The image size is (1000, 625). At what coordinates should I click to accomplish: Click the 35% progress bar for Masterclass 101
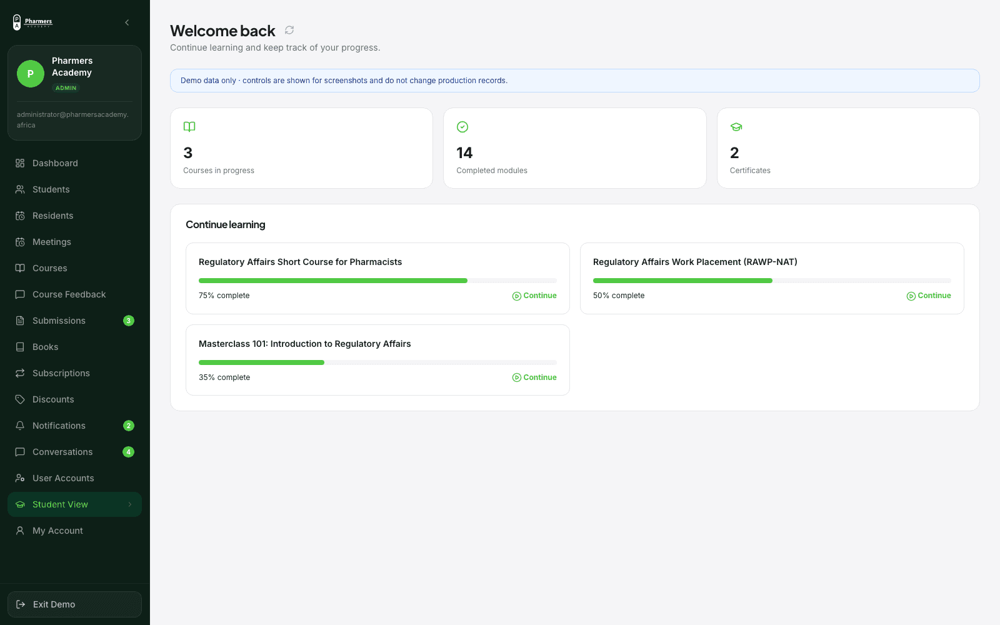click(377, 362)
